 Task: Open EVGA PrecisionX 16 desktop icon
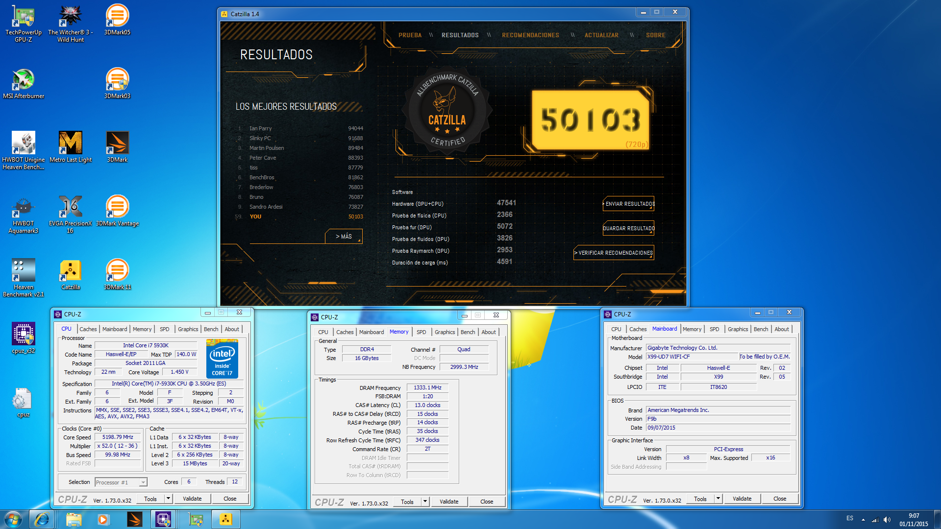pyautogui.click(x=70, y=214)
